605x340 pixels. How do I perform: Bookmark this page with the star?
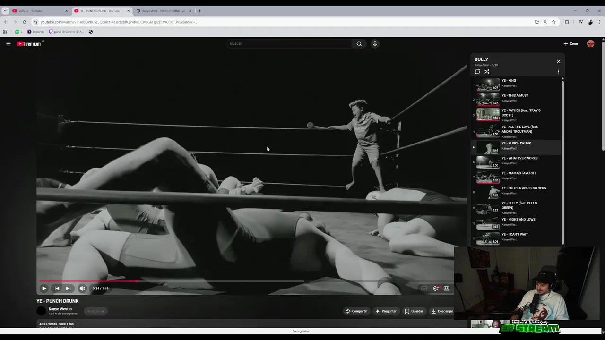[553, 22]
